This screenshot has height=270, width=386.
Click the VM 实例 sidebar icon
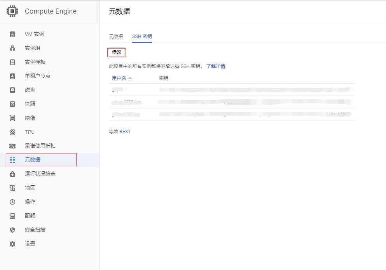pos(12,34)
